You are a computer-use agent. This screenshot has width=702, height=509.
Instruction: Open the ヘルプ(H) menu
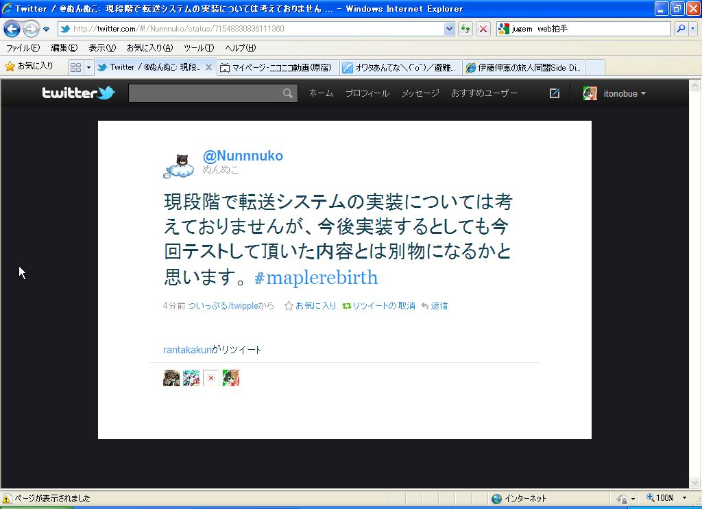click(x=241, y=47)
